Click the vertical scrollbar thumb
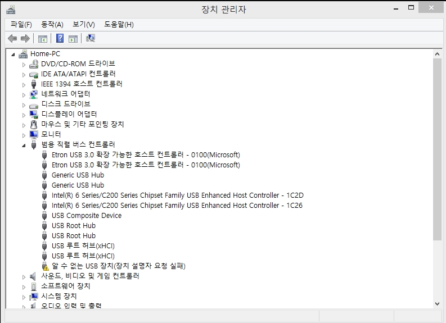446x323 pixels. [x=437, y=149]
